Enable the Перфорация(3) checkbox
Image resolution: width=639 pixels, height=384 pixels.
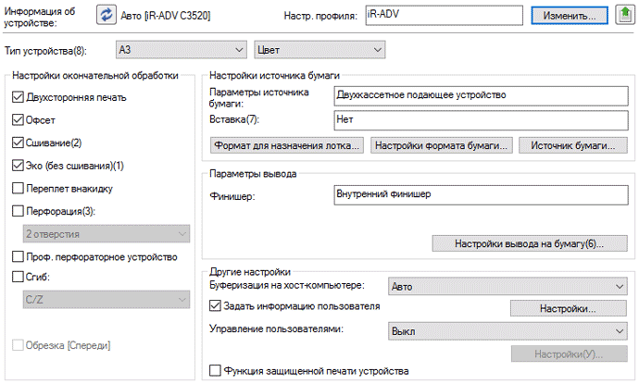[x=19, y=211]
